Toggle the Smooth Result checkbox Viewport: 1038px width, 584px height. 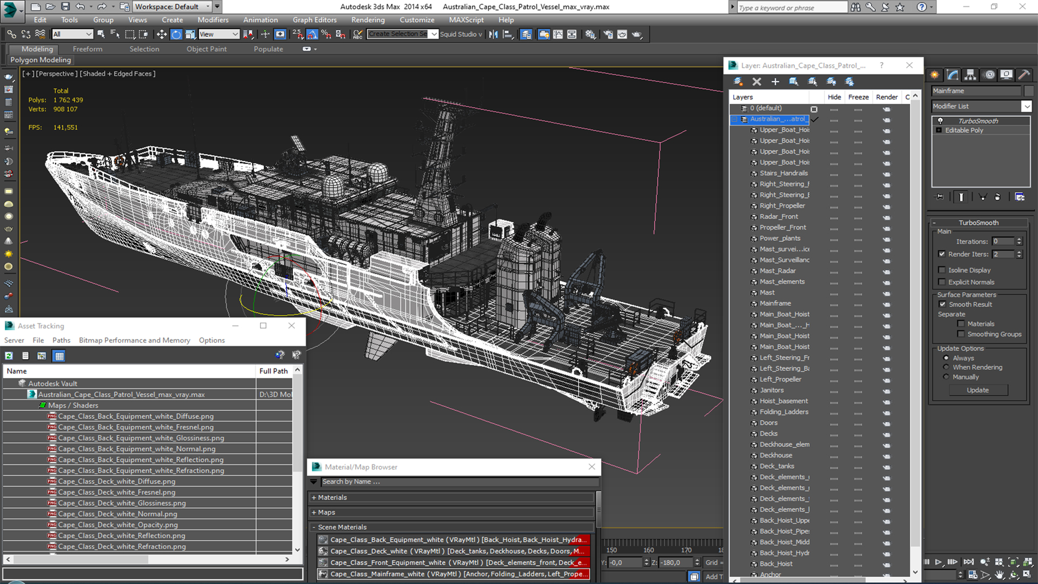click(x=942, y=304)
